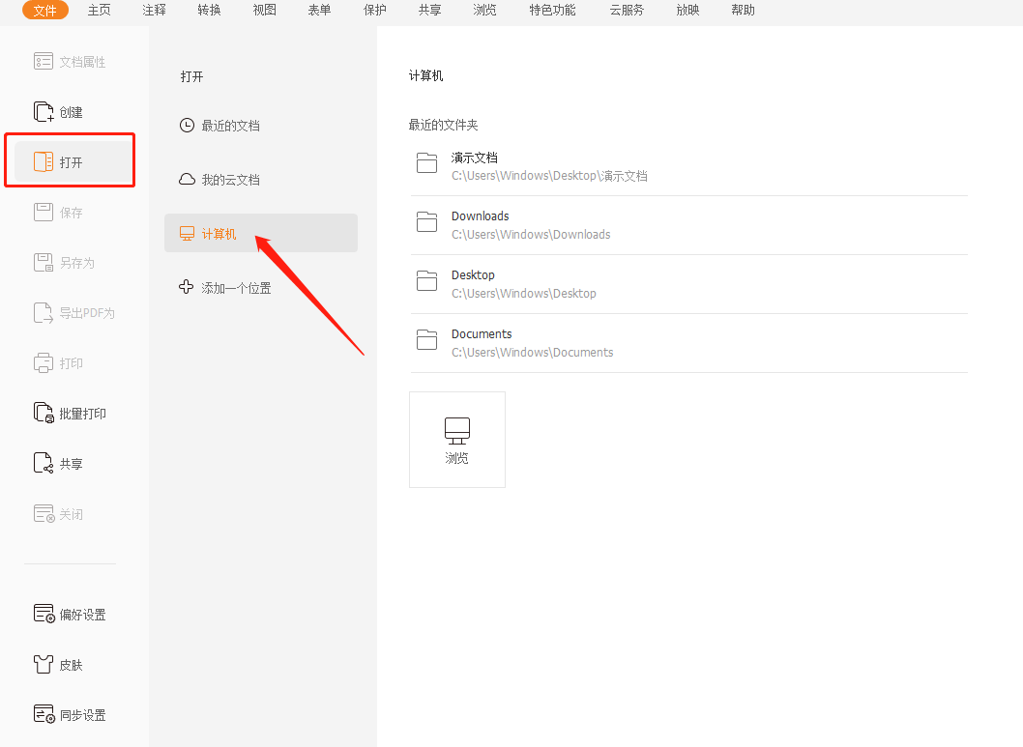Open the 共享 share icon in sidebar
This screenshot has height=747, width=1023.
(44, 464)
